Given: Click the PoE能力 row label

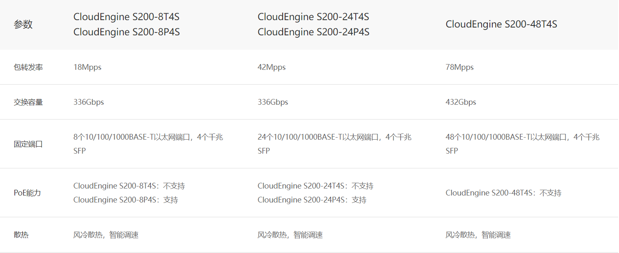Looking at the screenshot, I should 27,193.
